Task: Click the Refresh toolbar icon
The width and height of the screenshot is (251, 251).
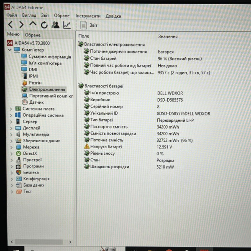Action: (x=44, y=25)
